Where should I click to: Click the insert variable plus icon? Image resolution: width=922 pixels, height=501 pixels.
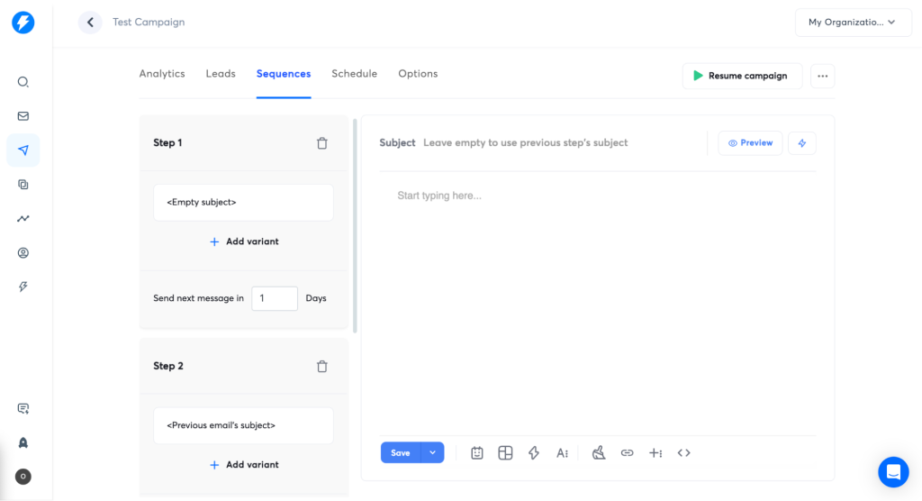tap(655, 452)
